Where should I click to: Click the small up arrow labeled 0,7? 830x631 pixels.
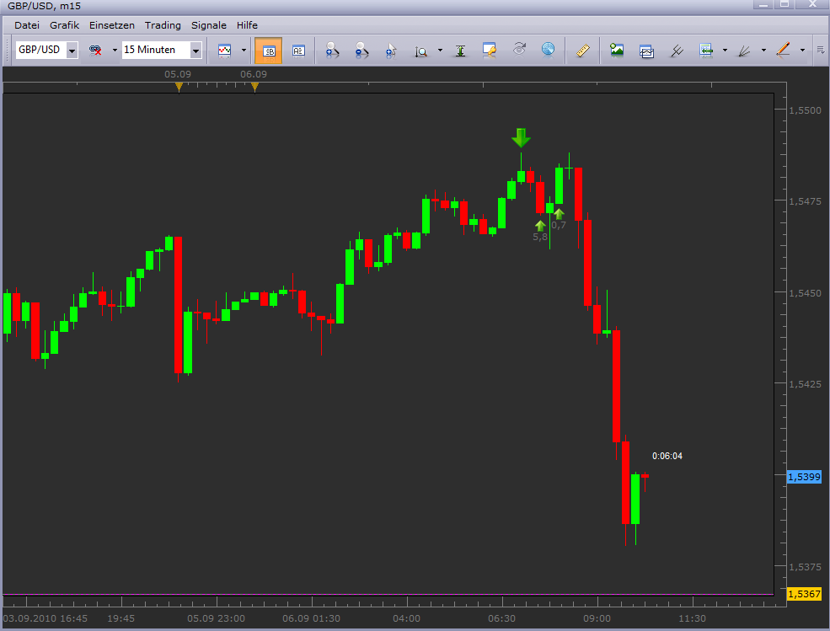(x=559, y=214)
